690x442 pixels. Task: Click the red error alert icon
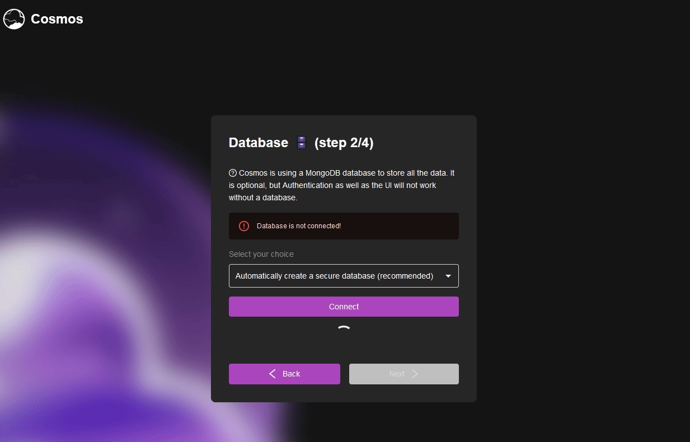(244, 226)
